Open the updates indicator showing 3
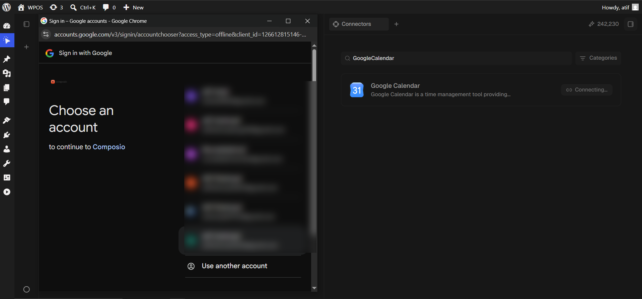 pyautogui.click(x=56, y=7)
